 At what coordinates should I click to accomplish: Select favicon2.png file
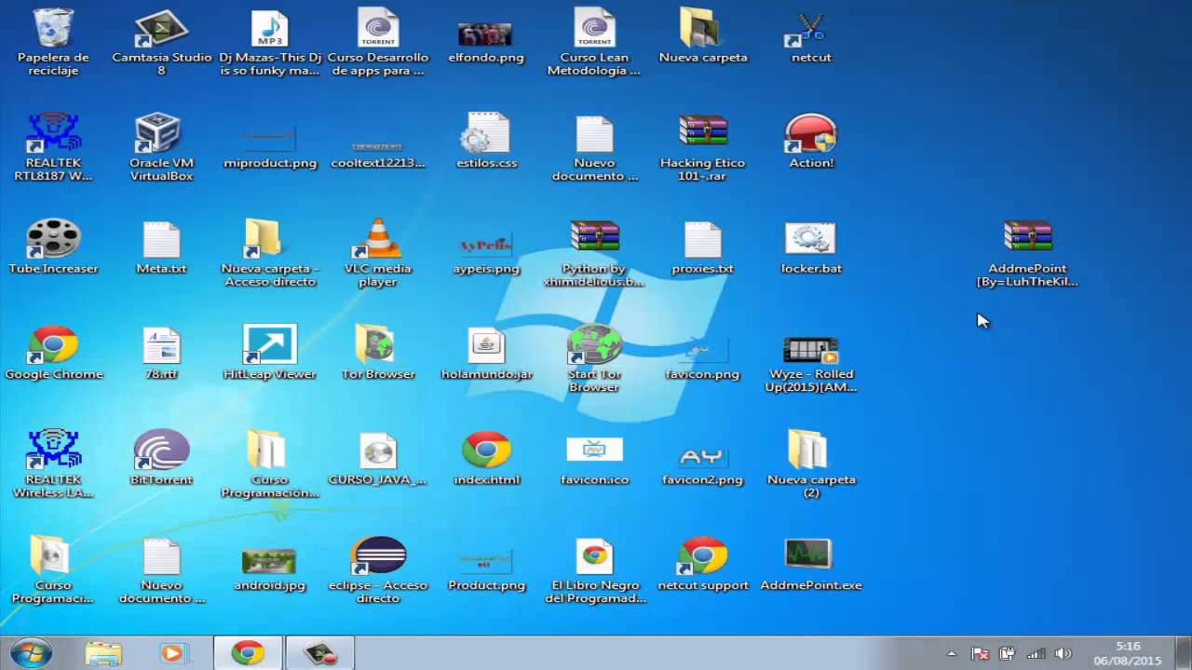[702, 457]
